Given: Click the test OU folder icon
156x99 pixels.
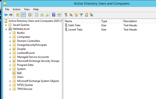Looking at the screenshot, I should click(x=14, y=73).
